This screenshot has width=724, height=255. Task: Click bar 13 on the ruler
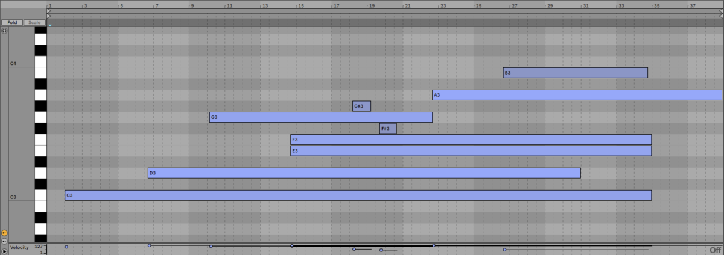(x=265, y=5)
